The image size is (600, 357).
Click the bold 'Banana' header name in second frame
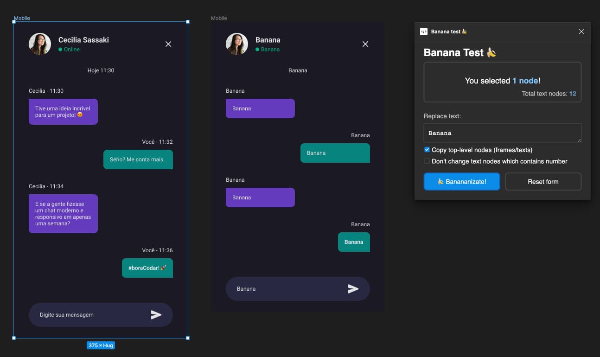268,40
